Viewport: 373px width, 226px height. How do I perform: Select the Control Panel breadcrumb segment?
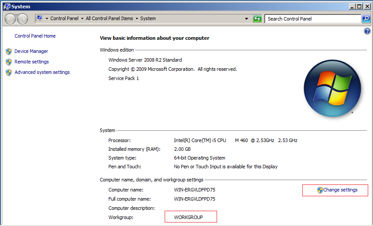click(64, 19)
